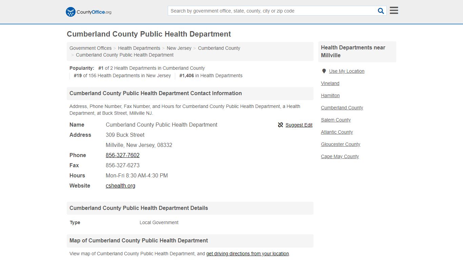Screen dimensions: 463x260
Task: Click the magnifying glass search icon
Action: click(381, 11)
